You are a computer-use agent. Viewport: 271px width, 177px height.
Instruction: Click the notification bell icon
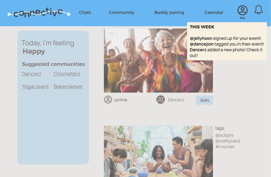click(x=259, y=10)
